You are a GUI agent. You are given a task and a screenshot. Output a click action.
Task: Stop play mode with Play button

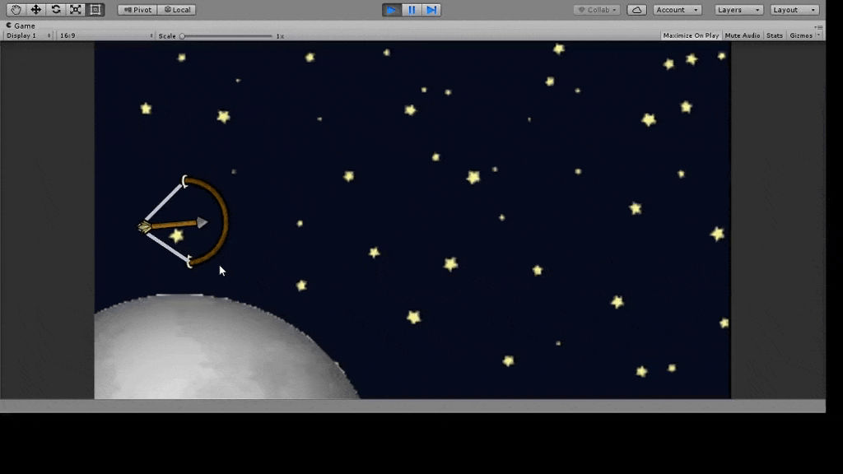392,10
